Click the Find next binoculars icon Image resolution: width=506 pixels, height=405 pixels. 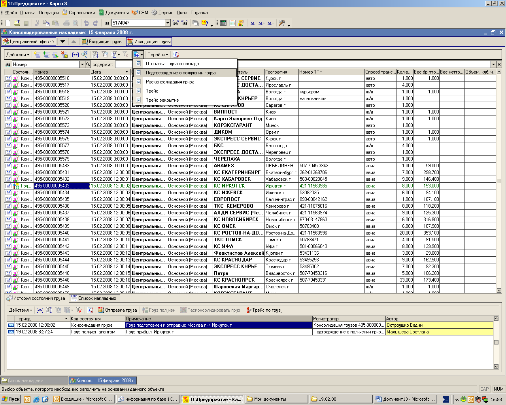176,23
